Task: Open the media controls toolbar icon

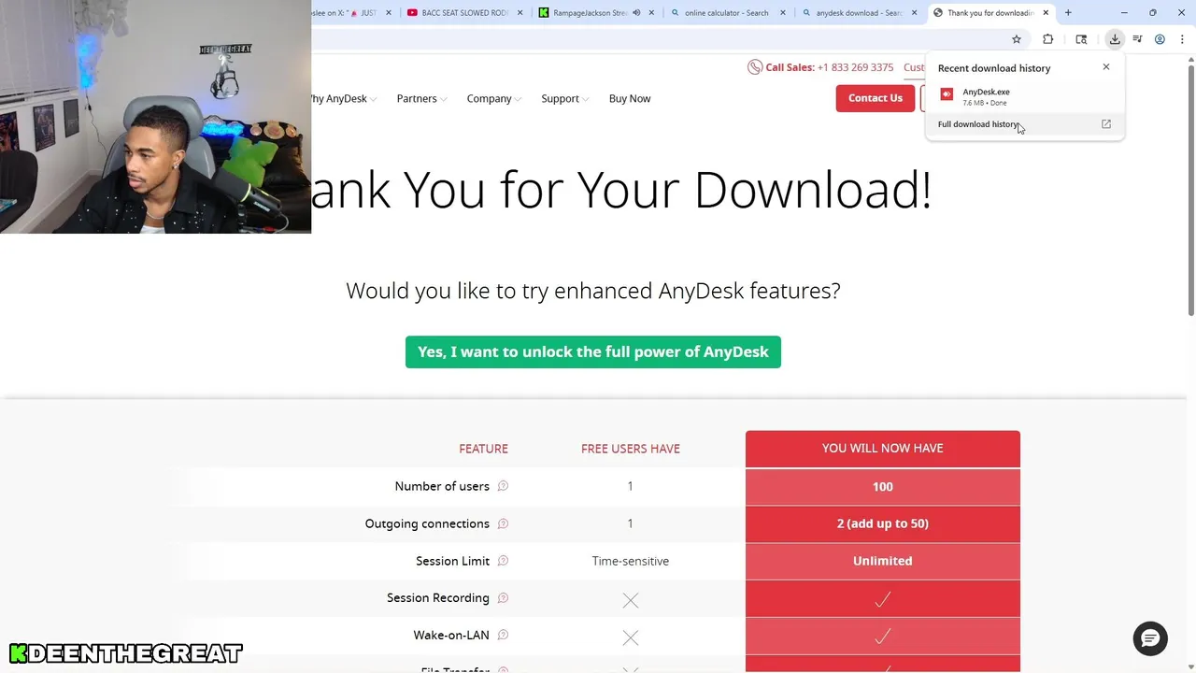Action: pyautogui.click(x=1137, y=39)
